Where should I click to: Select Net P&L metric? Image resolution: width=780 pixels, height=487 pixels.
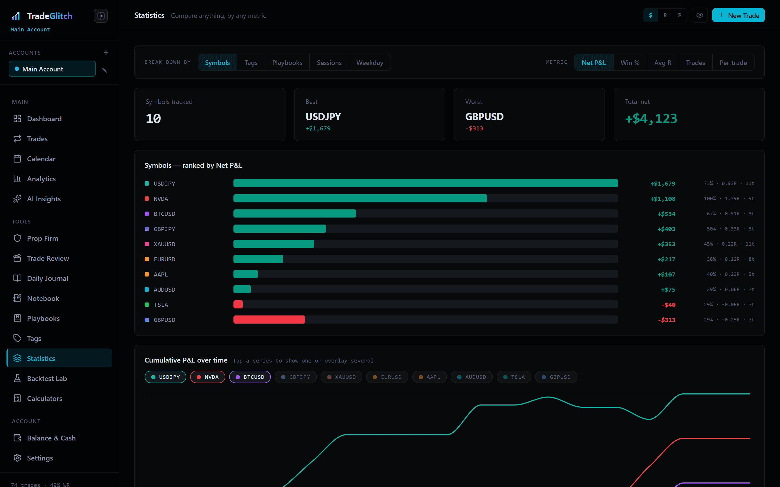point(594,62)
